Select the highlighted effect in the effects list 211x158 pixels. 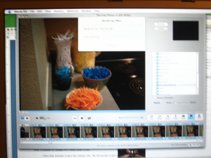coord(176,85)
